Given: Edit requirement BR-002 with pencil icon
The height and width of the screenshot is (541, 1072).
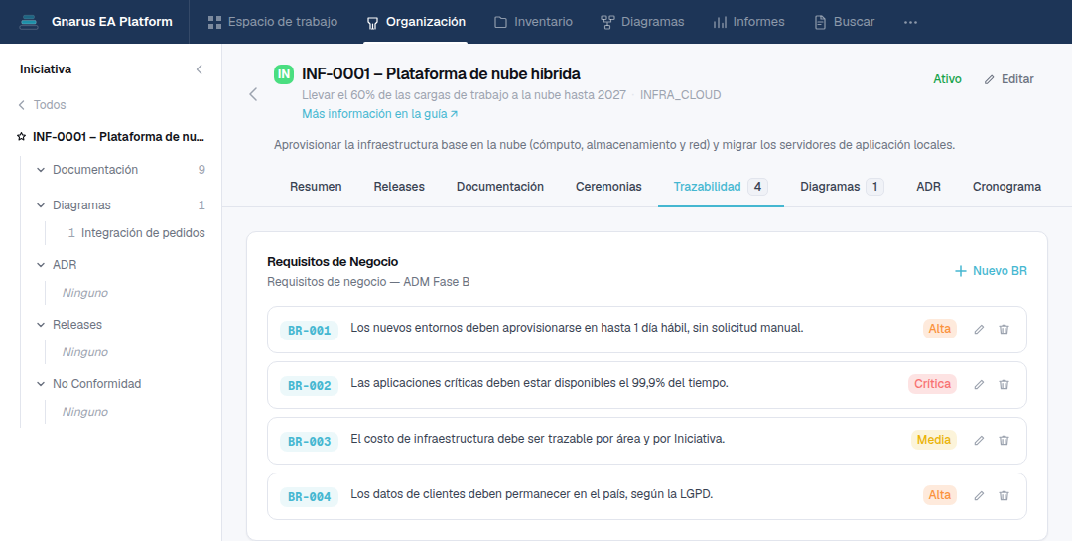Looking at the screenshot, I should pos(979,384).
